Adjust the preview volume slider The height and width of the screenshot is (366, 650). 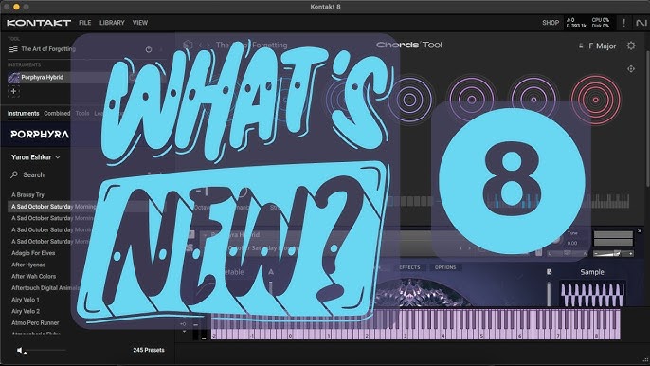[45, 351]
